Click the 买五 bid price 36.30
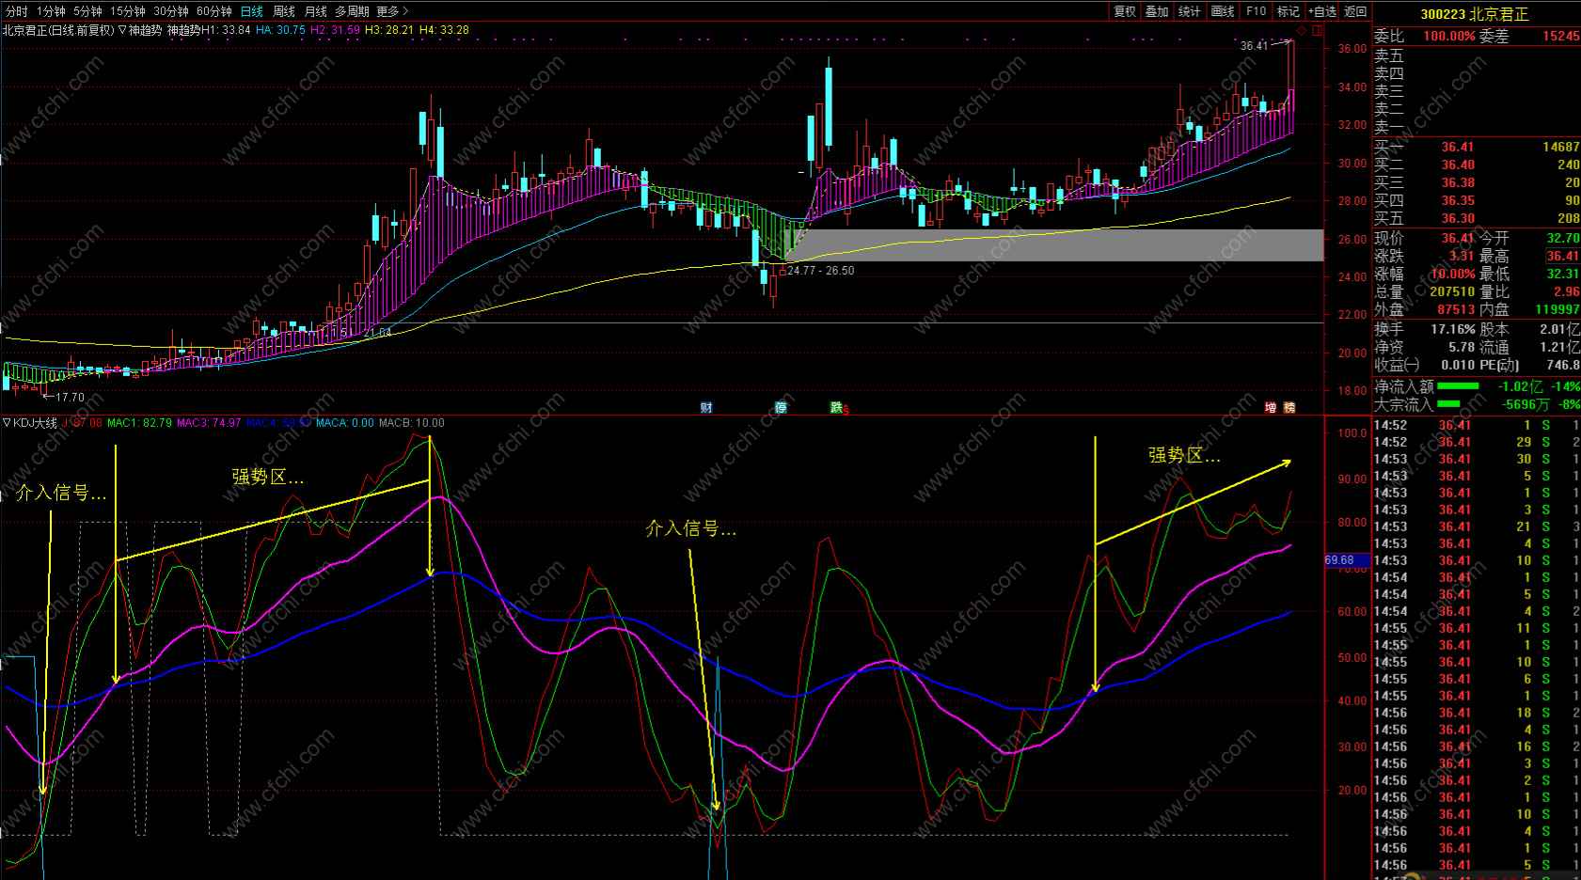Image resolution: width=1581 pixels, height=880 pixels. 1458,218
